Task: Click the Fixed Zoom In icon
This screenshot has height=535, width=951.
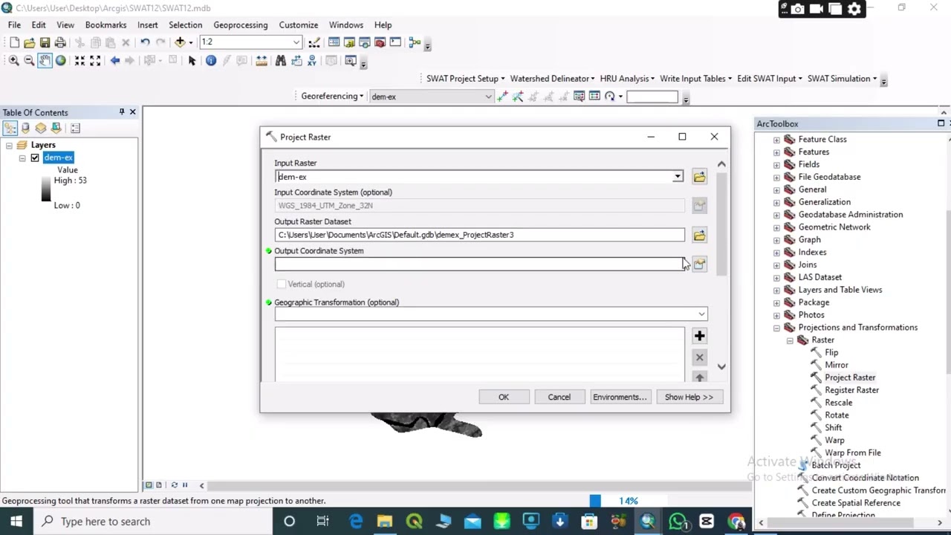Action: tap(79, 61)
